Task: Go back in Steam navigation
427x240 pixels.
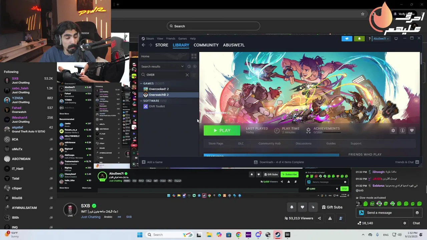Action: click(143, 45)
